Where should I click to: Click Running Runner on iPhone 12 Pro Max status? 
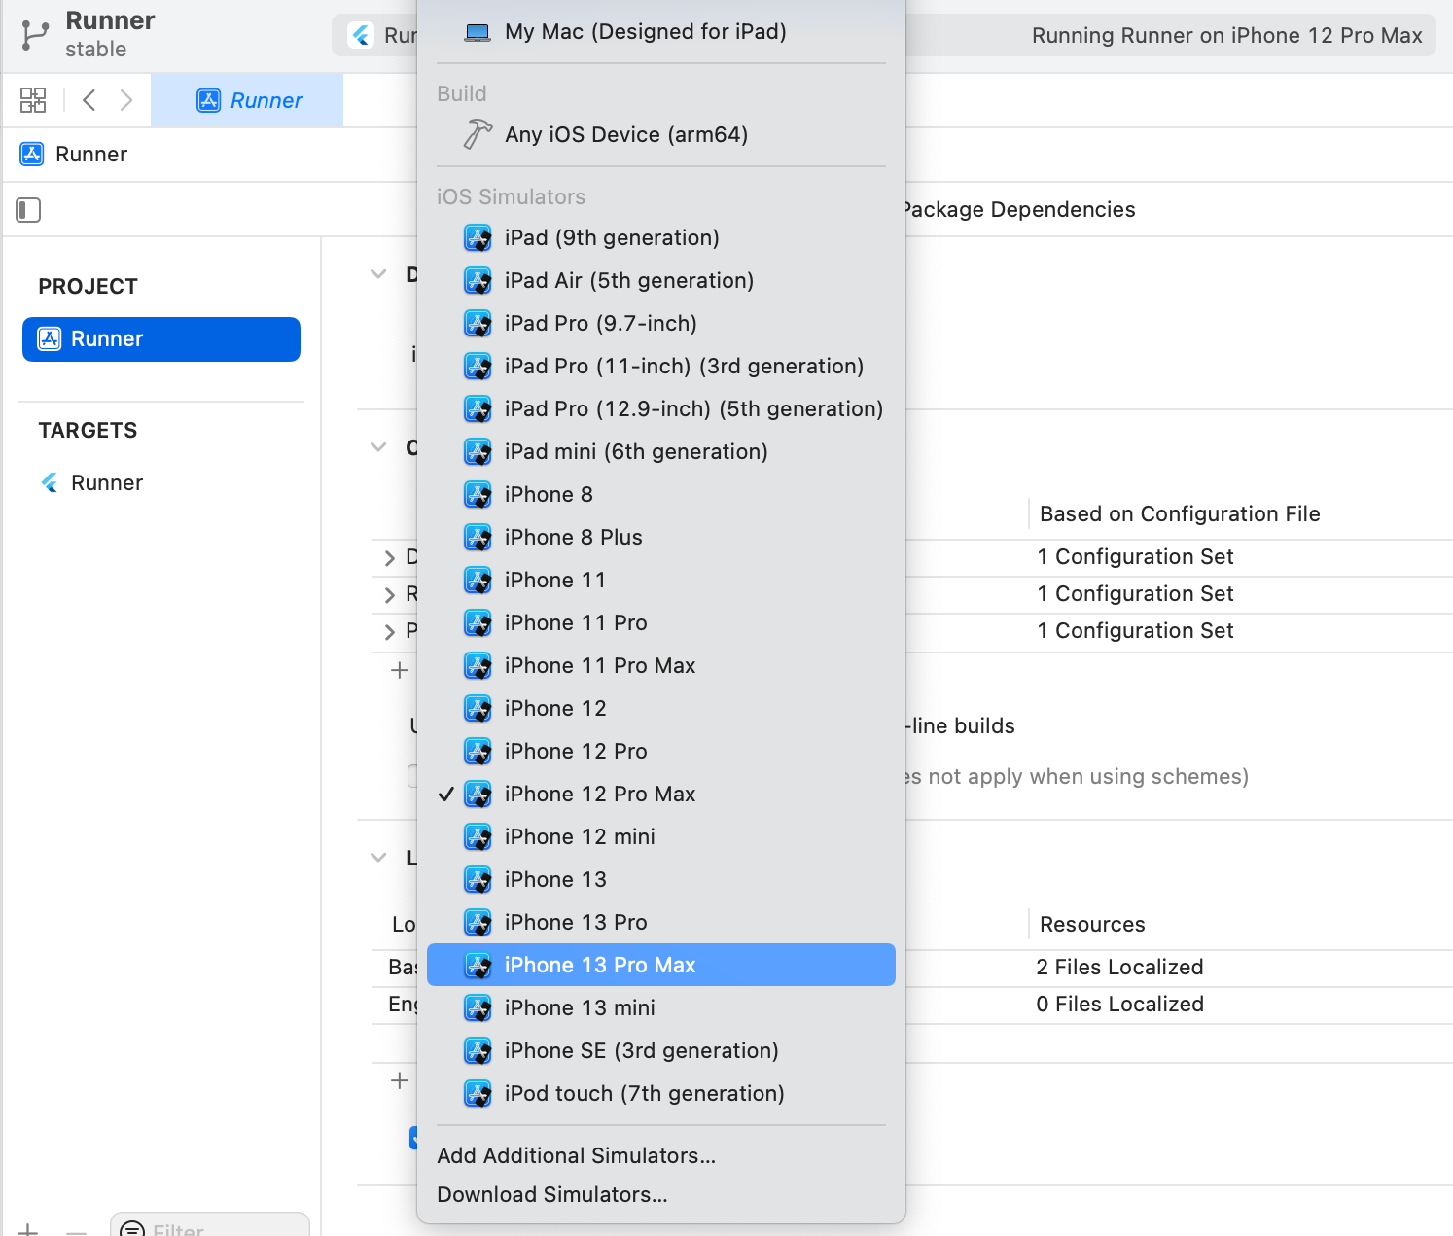click(1226, 35)
